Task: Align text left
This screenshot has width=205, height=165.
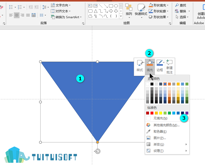Action: tap(11, 15)
